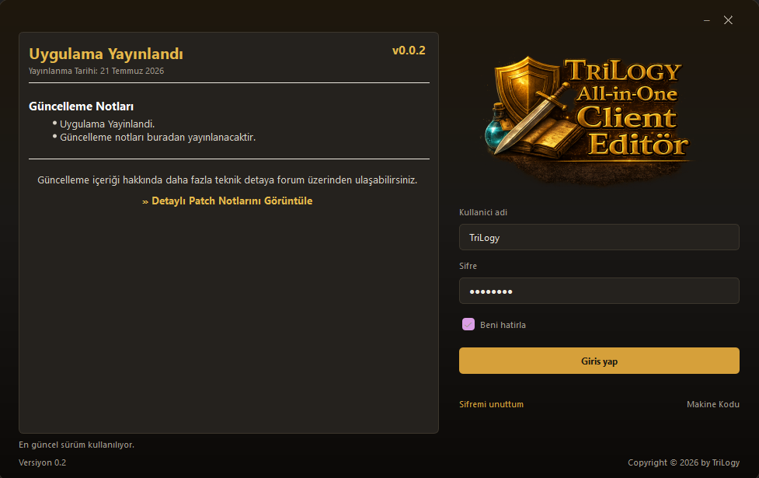Click the Güncelleme Notları section title

point(81,106)
